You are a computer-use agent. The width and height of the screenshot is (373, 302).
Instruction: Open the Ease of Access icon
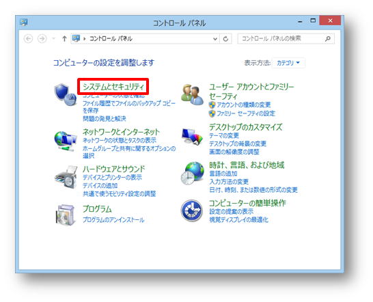coord(192,211)
